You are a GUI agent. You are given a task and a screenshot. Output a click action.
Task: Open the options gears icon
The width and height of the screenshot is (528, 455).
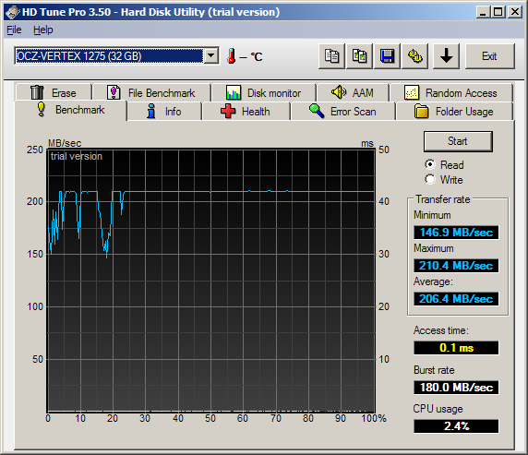414,56
